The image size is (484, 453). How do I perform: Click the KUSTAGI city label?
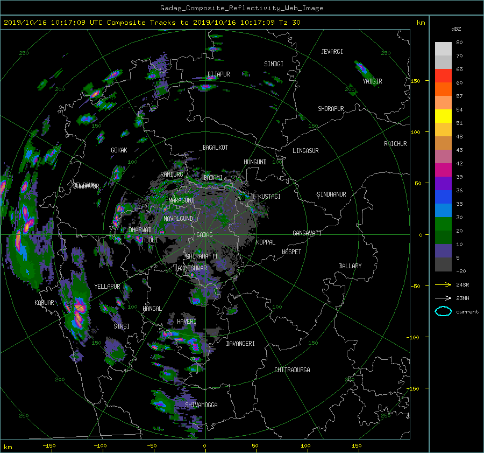(x=269, y=197)
